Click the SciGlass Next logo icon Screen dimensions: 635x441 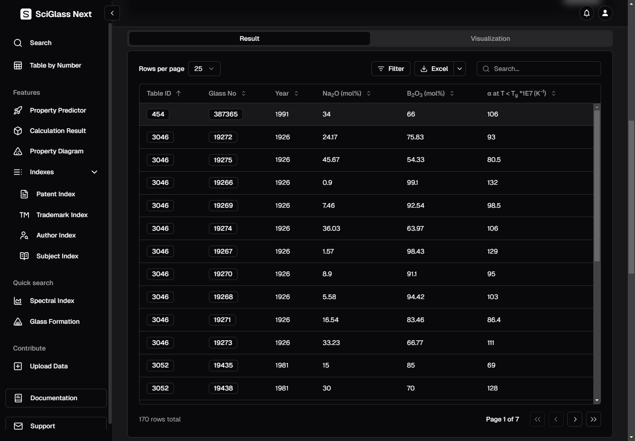pyautogui.click(x=26, y=14)
